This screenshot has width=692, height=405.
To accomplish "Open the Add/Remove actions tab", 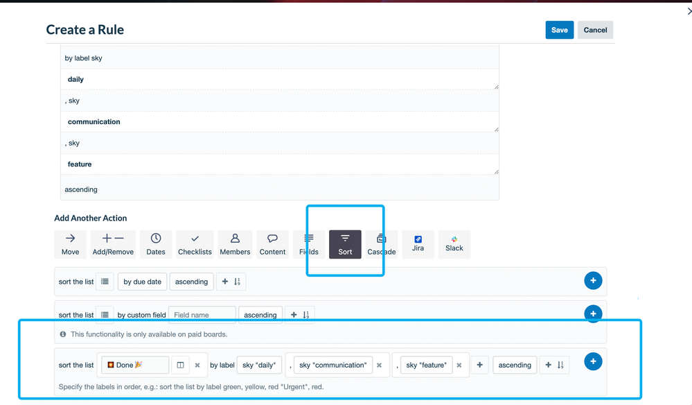I will coord(113,244).
